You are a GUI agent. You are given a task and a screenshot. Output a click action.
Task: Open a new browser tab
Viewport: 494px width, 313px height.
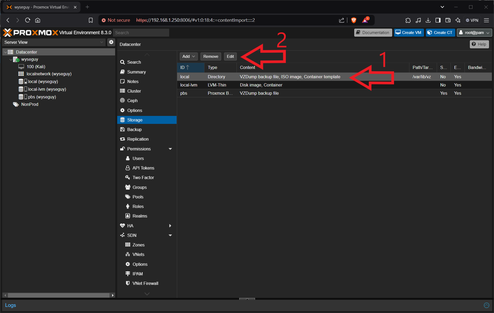(x=87, y=7)
